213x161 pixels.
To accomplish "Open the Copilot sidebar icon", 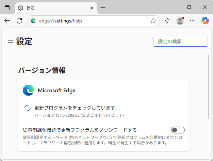I will (x=205, y=21).
